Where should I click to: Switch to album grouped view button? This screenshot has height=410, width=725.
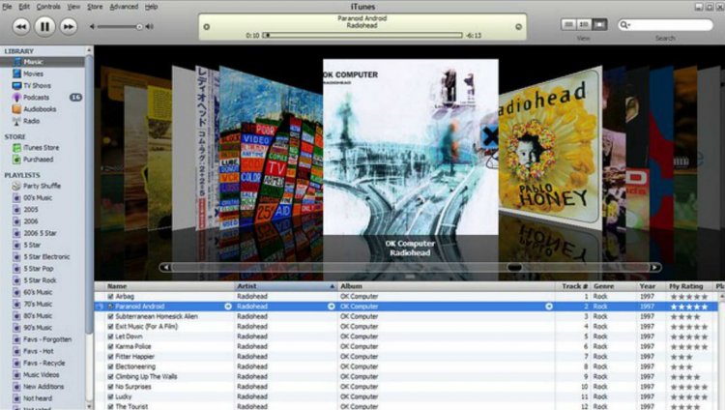pos(584,24)
